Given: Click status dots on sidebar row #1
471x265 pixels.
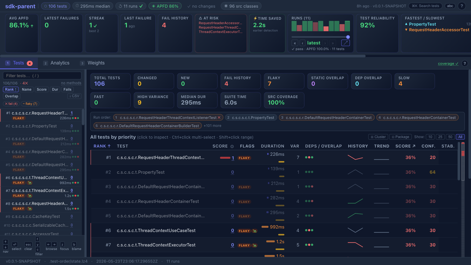Looking at the screenshot, I should (76, 118).
